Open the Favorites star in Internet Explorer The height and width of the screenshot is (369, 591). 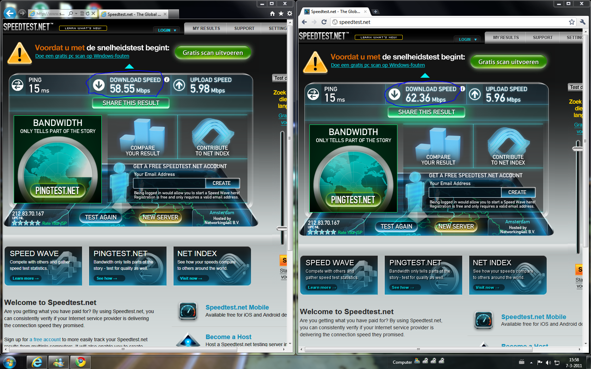pos(281,14)
